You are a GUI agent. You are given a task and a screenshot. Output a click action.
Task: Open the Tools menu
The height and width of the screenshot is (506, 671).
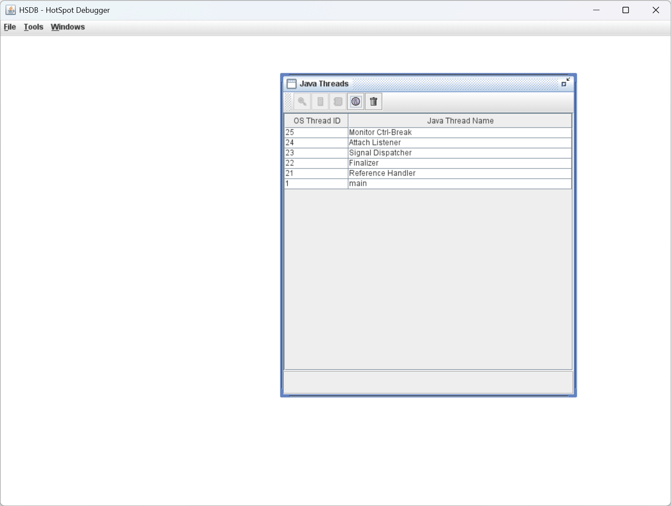(34, 27)
